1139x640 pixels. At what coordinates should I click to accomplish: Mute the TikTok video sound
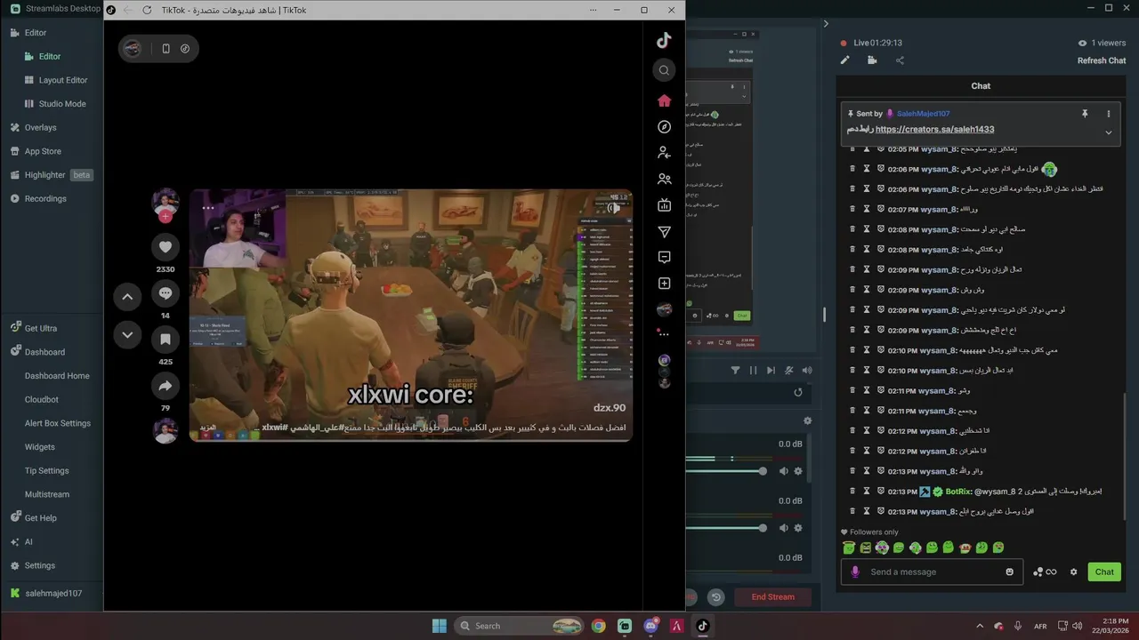(614, 207)
